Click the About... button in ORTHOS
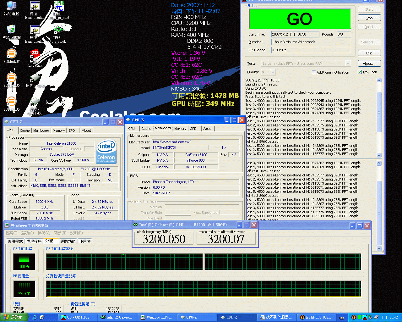Screen dimensions: 402x322 coord(369,64)
